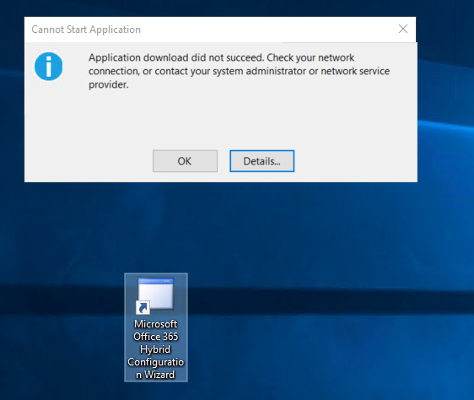This screenshot has height=400, width=474.
Task: Click blank dialog area right of Details
Action: pos(353,161)
